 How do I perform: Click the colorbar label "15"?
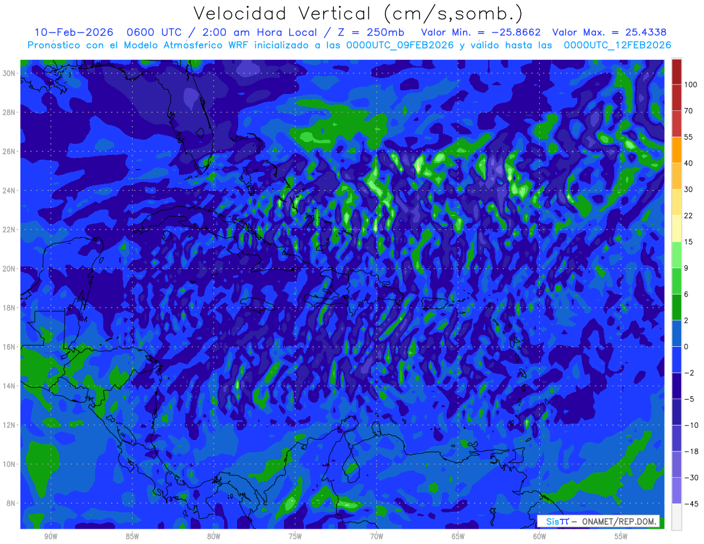[x=689, y=242]
